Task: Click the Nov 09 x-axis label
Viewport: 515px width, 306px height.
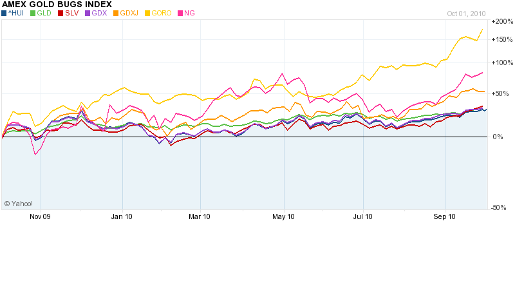Action: [x=40, y=216]
